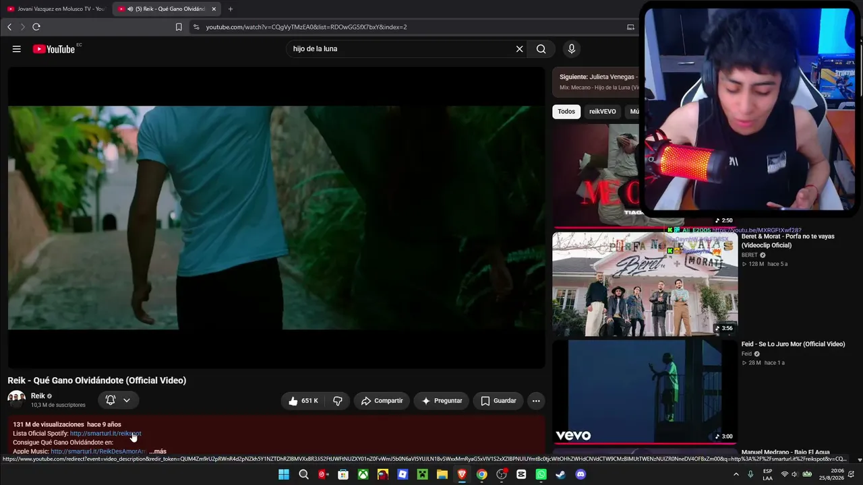The image size is (863, 485).
Task: Open Beret & Morat - Porfa no te vayas title
Action: click(788, 240)
